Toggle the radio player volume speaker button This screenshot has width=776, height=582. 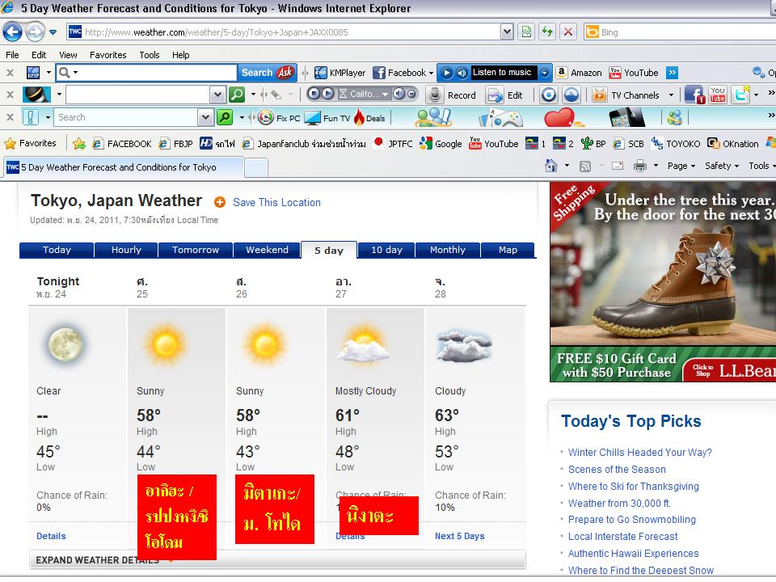[x=399, y=94]
